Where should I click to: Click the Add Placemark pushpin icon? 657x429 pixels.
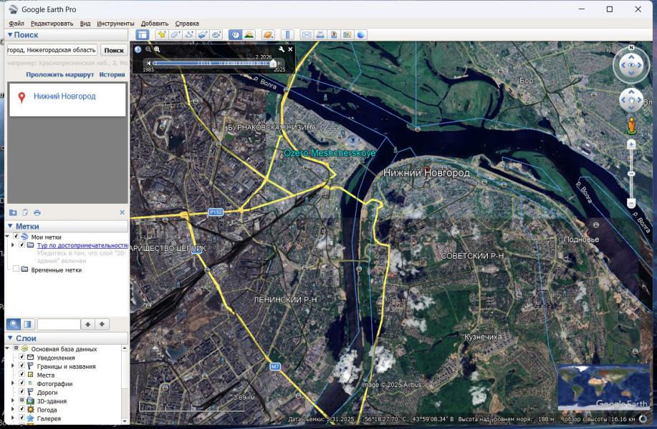(162, 34)
